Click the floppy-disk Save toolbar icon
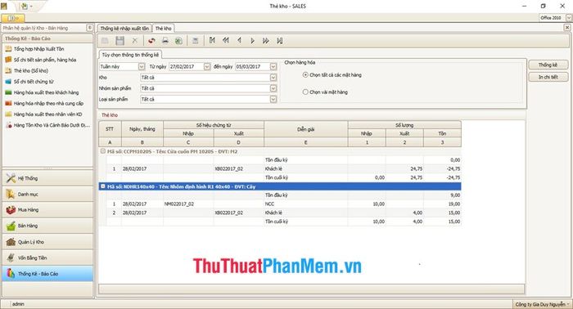 click(x=120, y=41)
